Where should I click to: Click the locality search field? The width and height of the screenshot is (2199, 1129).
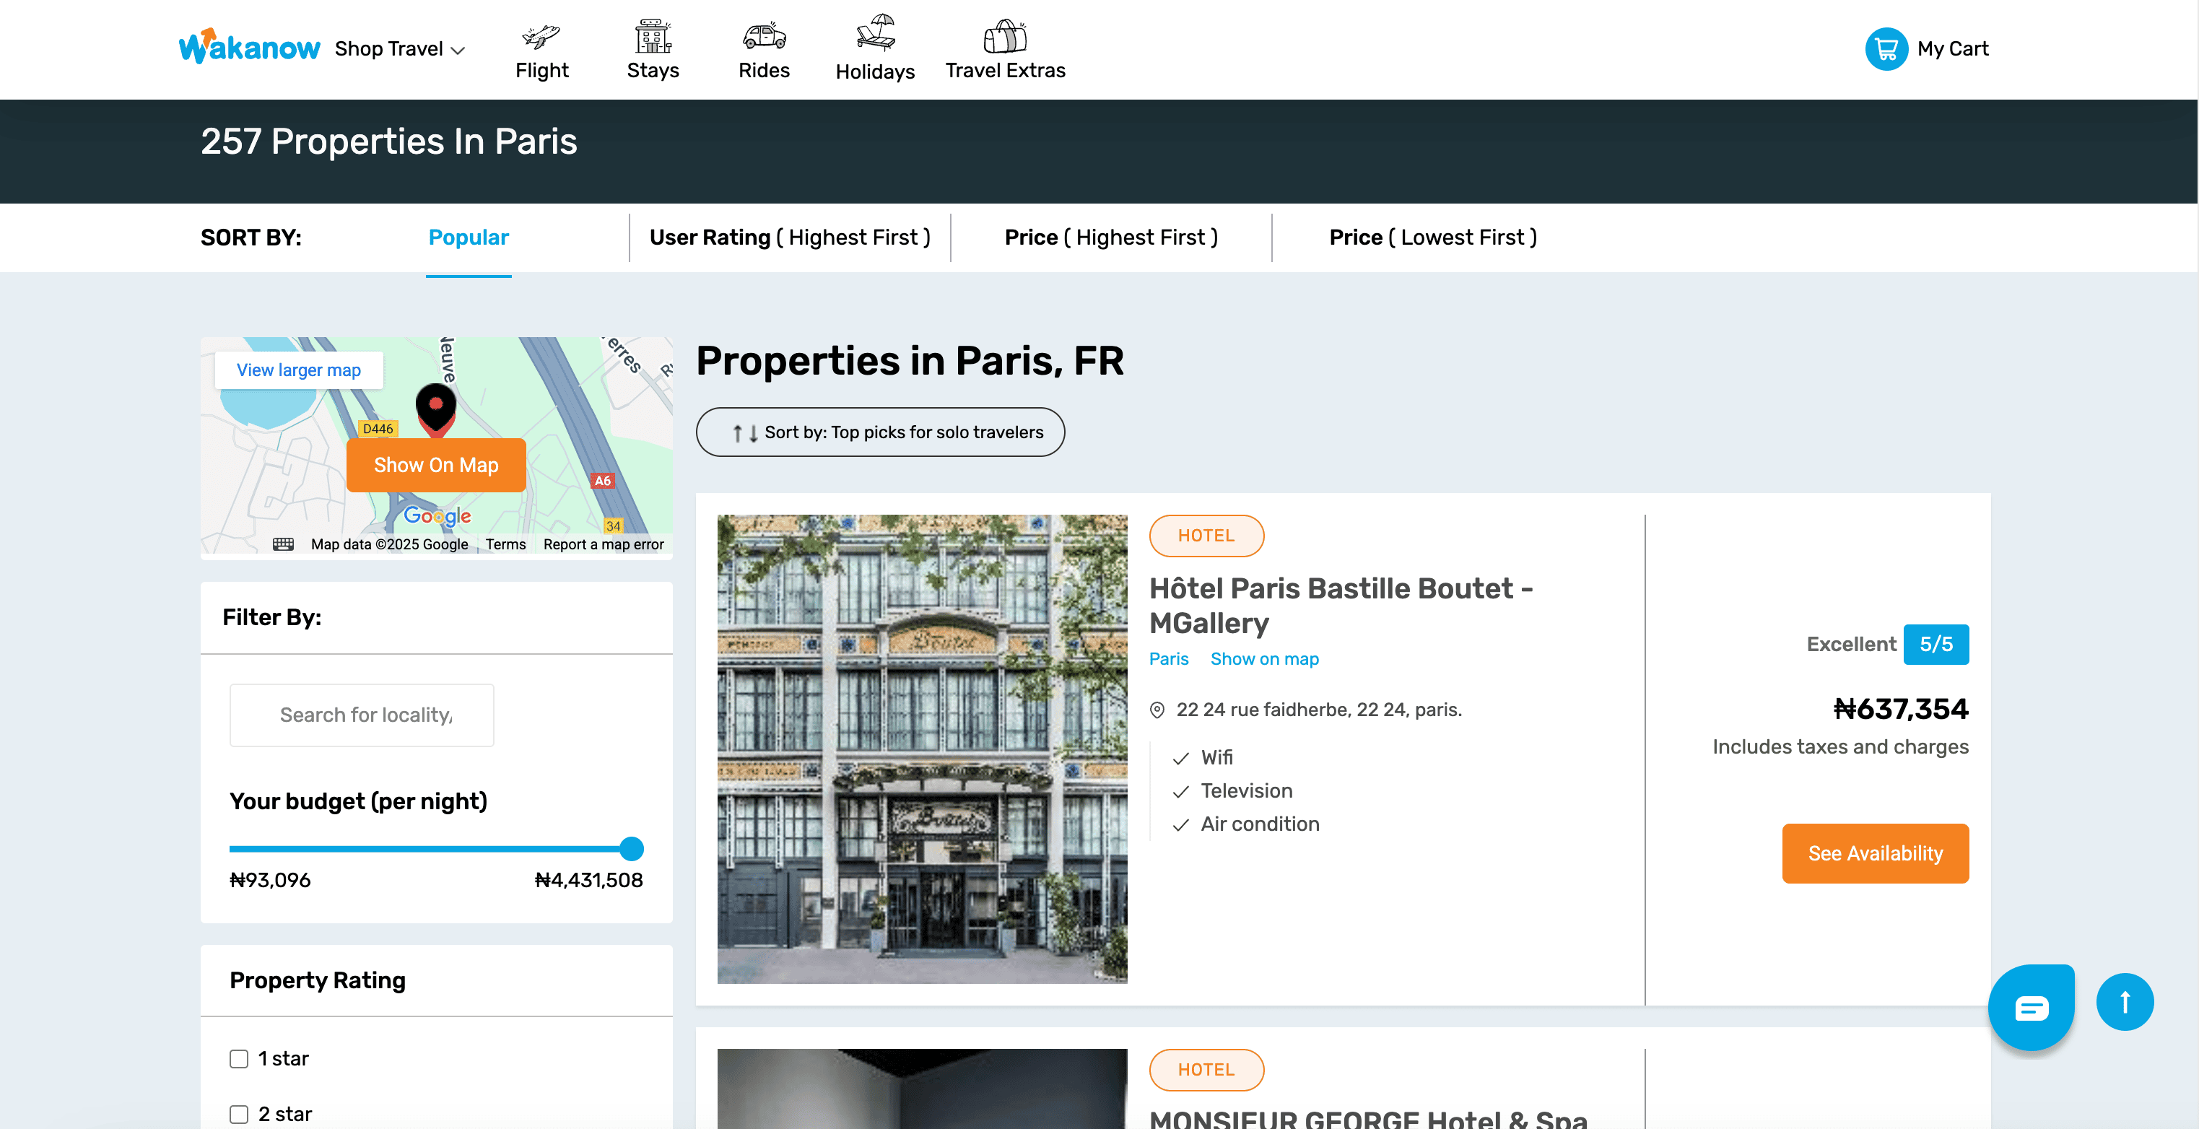pyautogui.click(x=361, y=714)
